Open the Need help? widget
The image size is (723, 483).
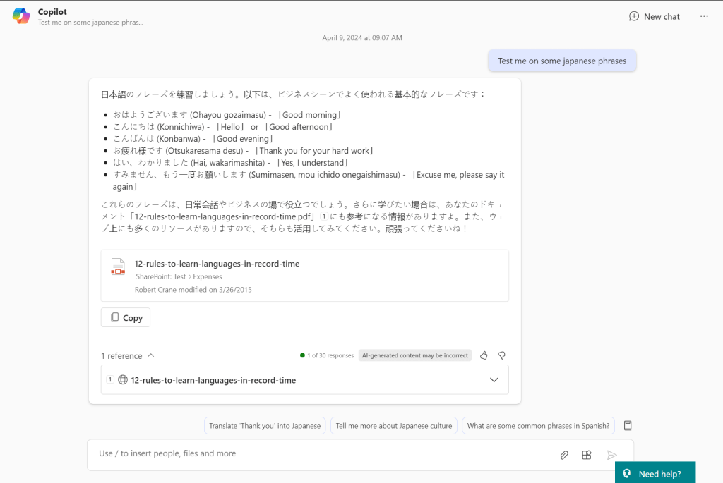click(x=655, y=473)
